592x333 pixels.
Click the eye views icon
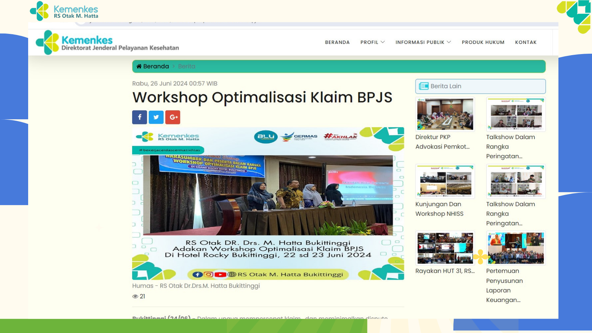coord(135,296)
